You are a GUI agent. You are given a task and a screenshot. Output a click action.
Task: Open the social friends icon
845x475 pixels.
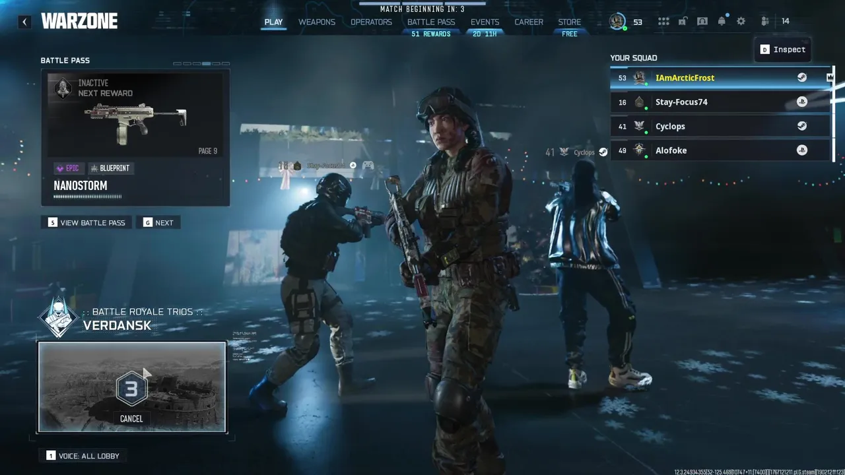765,21
